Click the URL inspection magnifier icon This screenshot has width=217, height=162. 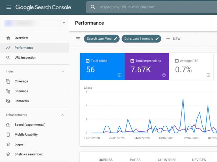coord(8,58)
